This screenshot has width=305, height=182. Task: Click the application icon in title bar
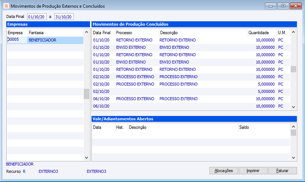(6, 6)
